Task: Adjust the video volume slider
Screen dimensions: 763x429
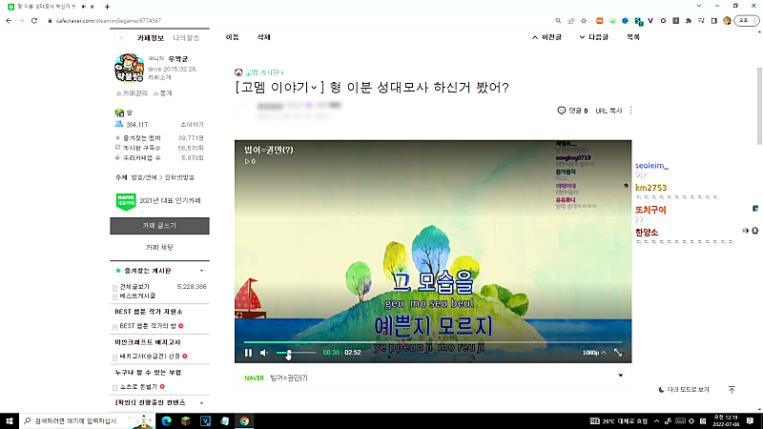Action: tap(296, 353)
